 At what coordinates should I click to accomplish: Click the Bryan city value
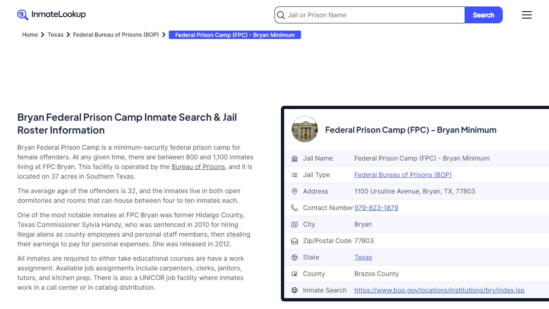(x=363, y=224)
